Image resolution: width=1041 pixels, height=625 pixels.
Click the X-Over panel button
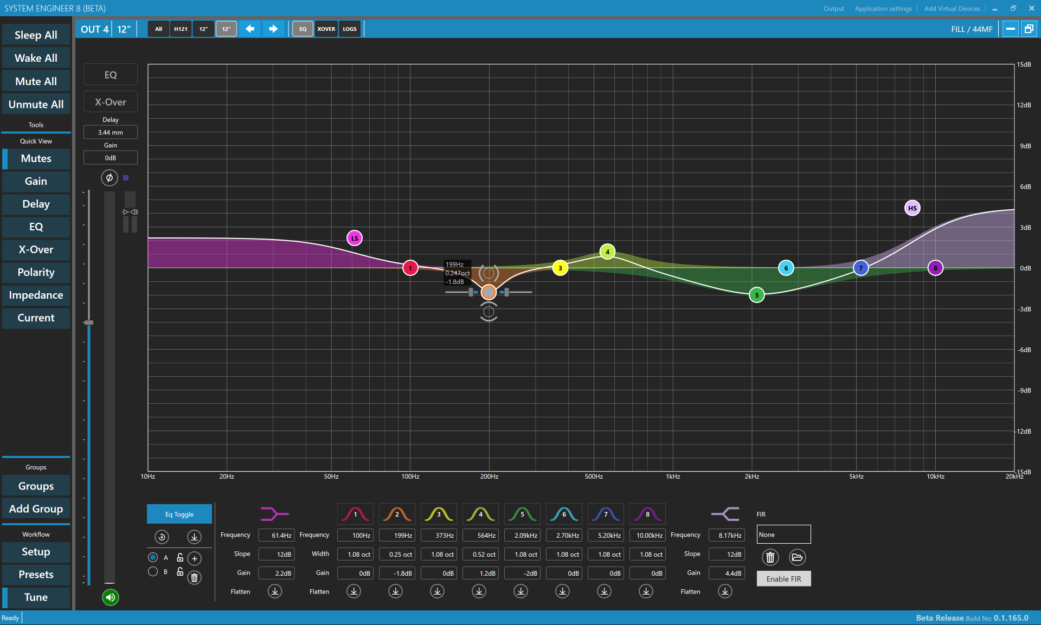click(111, 102)
